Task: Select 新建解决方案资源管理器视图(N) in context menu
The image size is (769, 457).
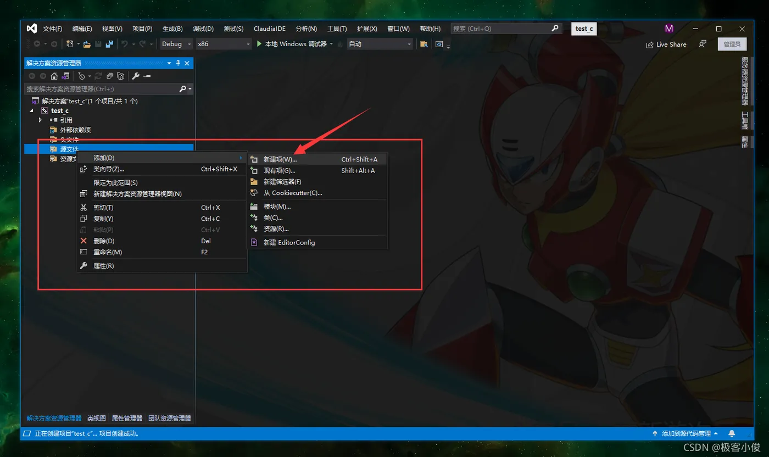Action: [x=161, y=193]
